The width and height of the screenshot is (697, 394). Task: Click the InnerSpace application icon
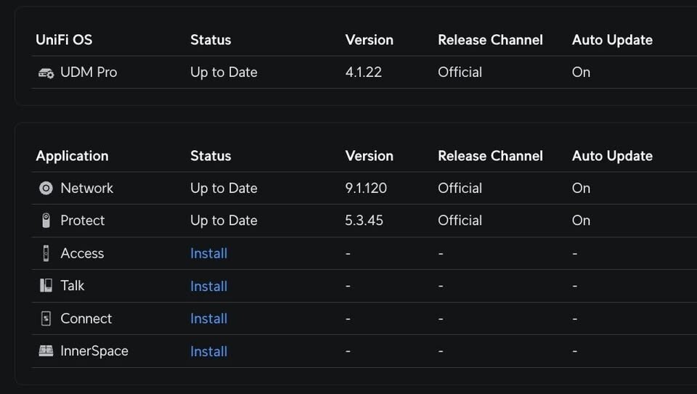click(x=46, y=351)
